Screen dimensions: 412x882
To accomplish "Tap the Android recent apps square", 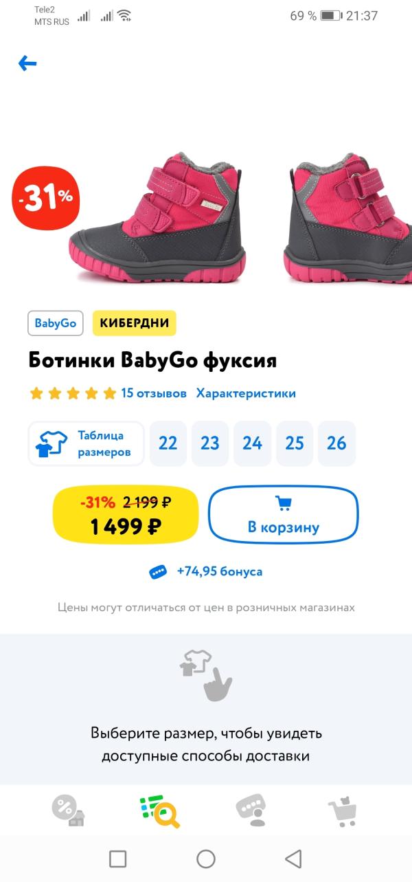I will point(118,859).
